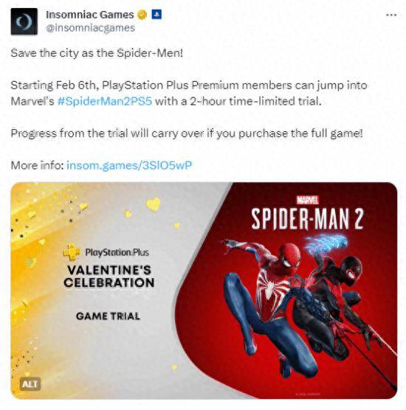Click the gold verified badge

(x=142, y=15)
